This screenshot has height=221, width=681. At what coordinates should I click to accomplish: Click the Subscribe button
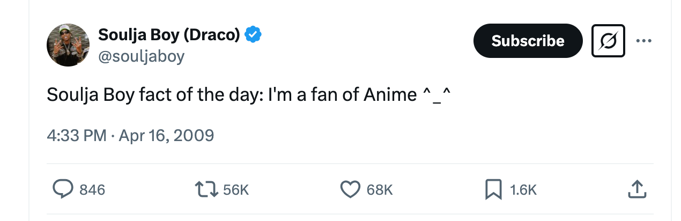click(x=528, y=41)
